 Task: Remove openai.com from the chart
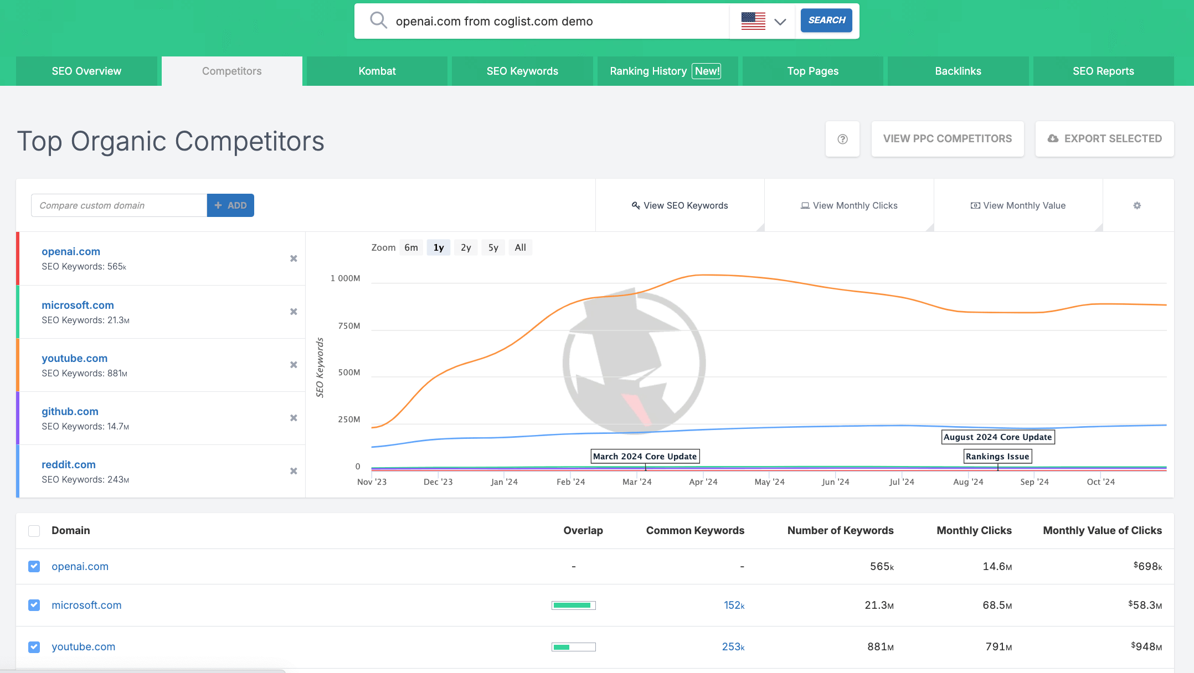coord(294,258)
